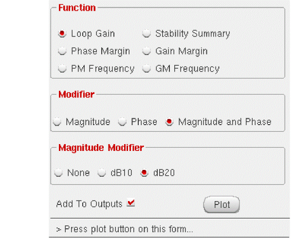The image size is (294, 241).
Task: Select the GM Frequency radio button
Action: click(147, 69)
